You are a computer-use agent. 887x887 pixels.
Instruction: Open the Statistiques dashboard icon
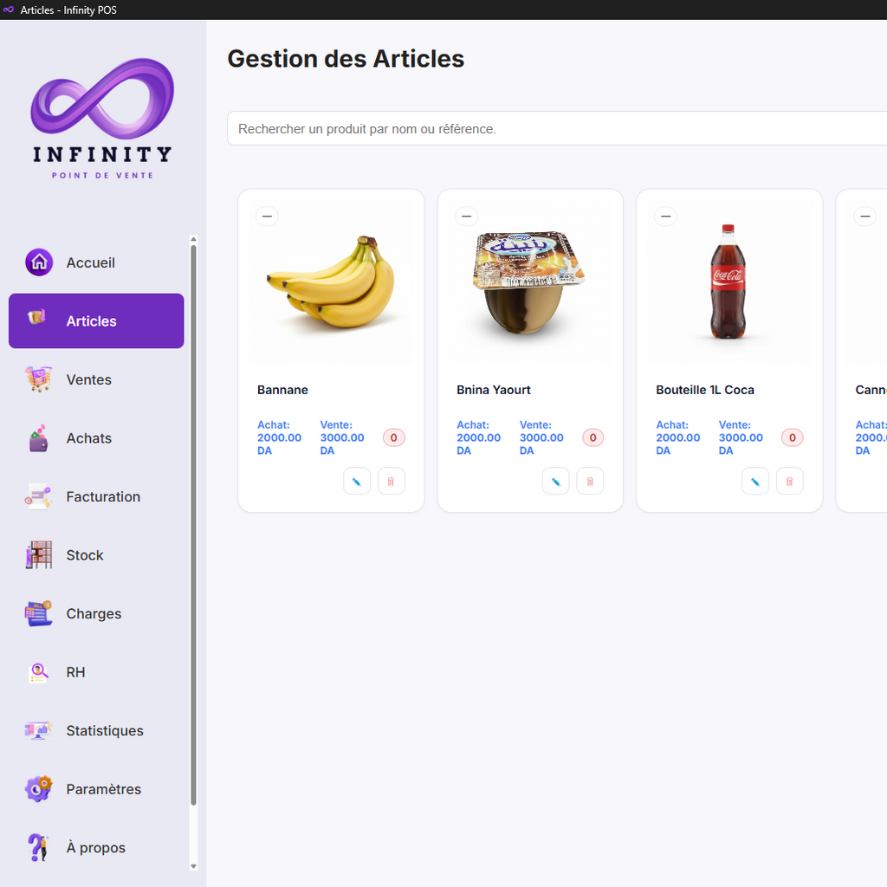pyautogui.click(x=38, y=730)
